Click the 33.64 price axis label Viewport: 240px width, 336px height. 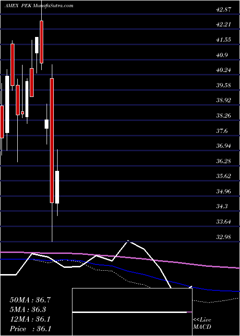coord(224,222)
